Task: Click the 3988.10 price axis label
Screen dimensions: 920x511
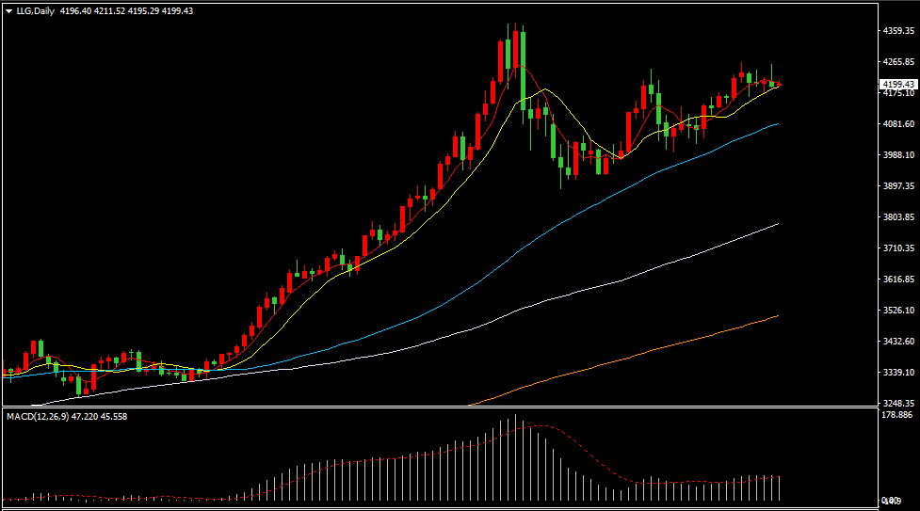Action: point(898,155)
